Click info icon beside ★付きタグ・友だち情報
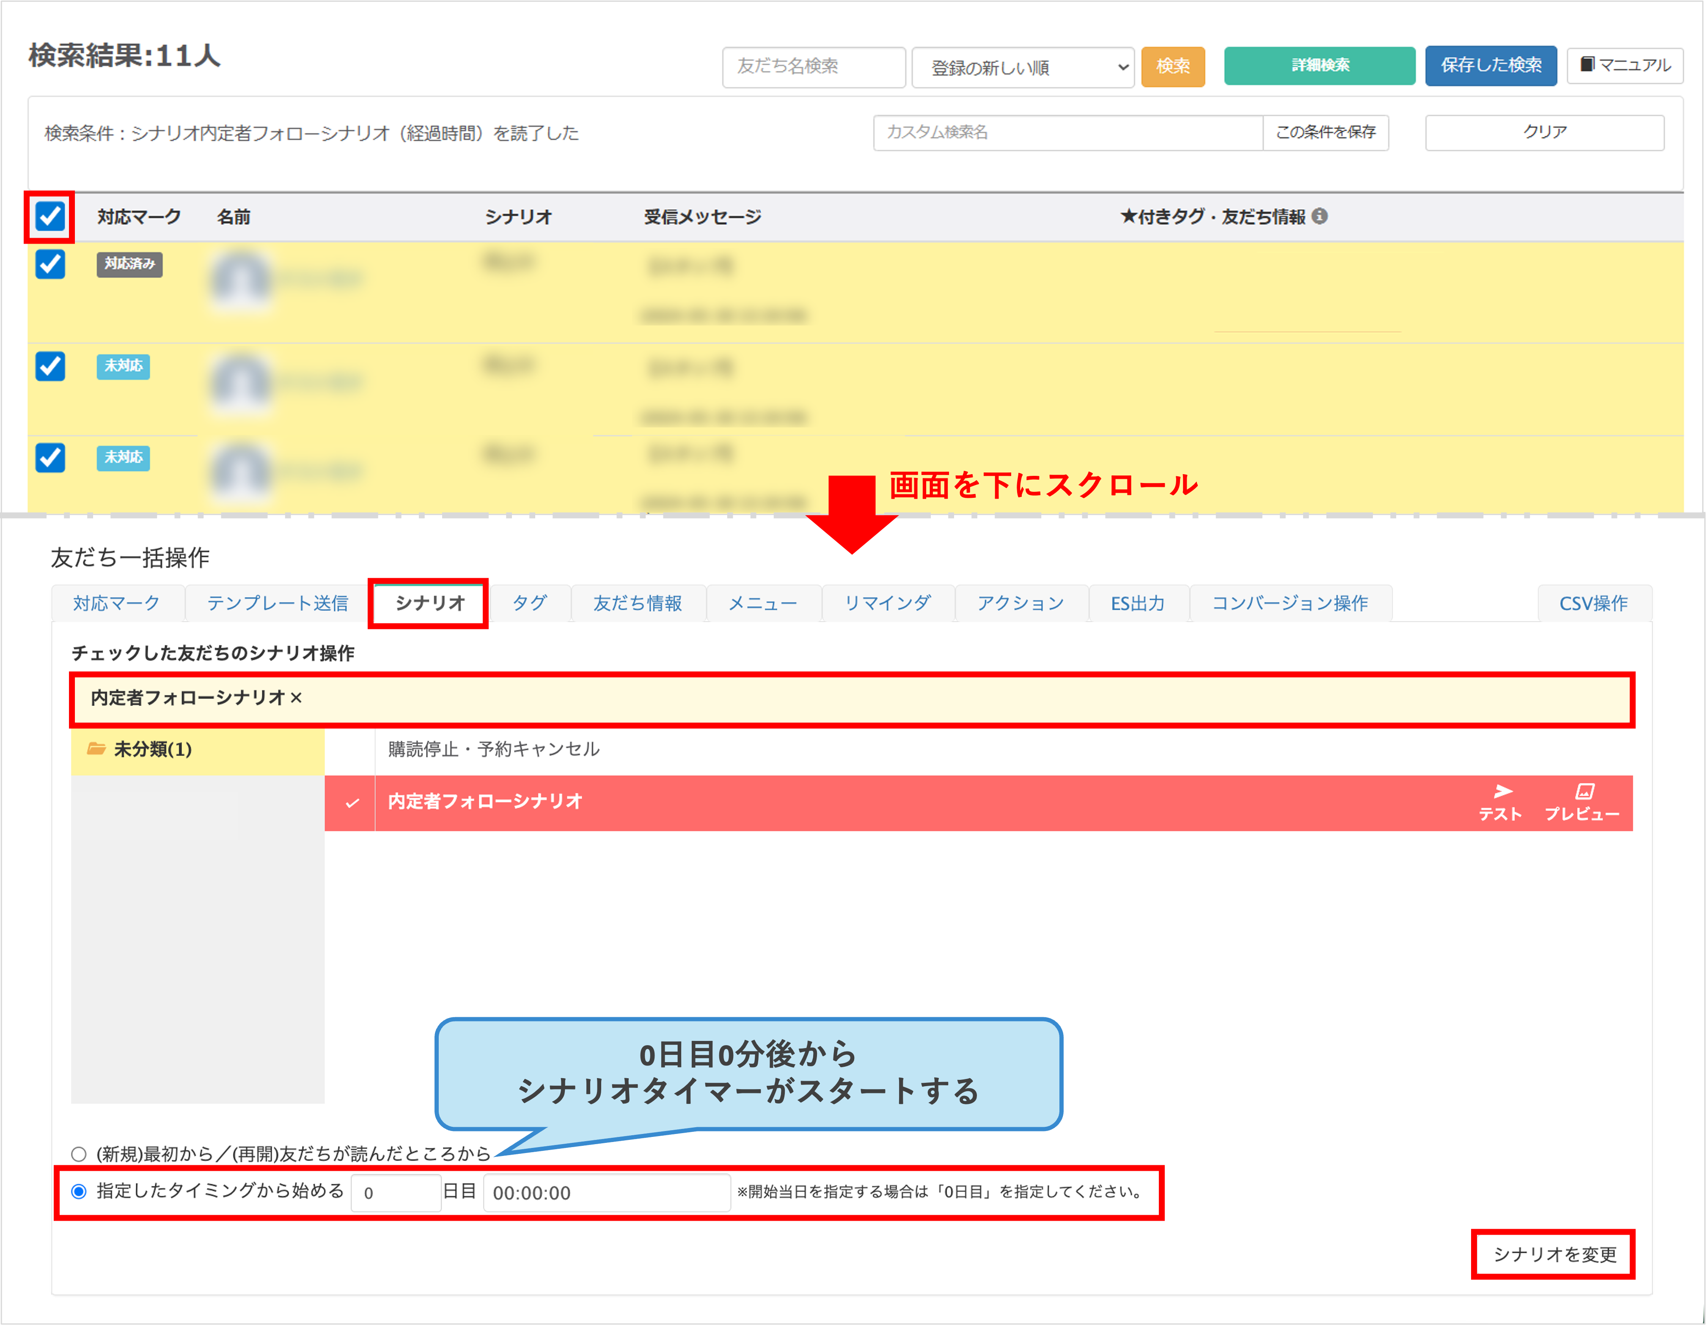Screen dimensions: 1708x1326 [x=1320, y=216]
